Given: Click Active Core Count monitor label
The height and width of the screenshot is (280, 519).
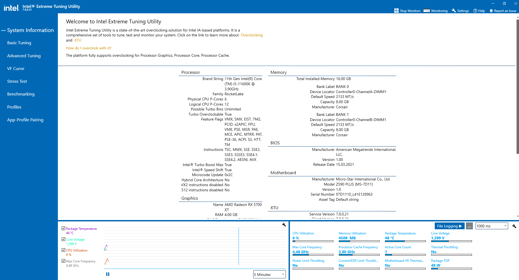Looking at the screenshot, I should click(398, 247).
